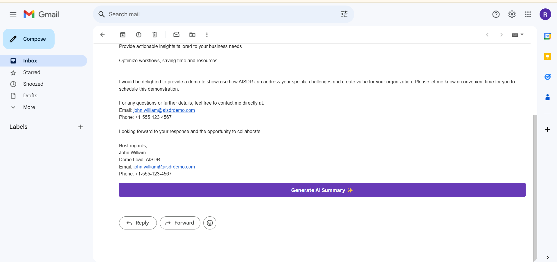Open search options filter icon
557x262 pixels.
(344, 14)
